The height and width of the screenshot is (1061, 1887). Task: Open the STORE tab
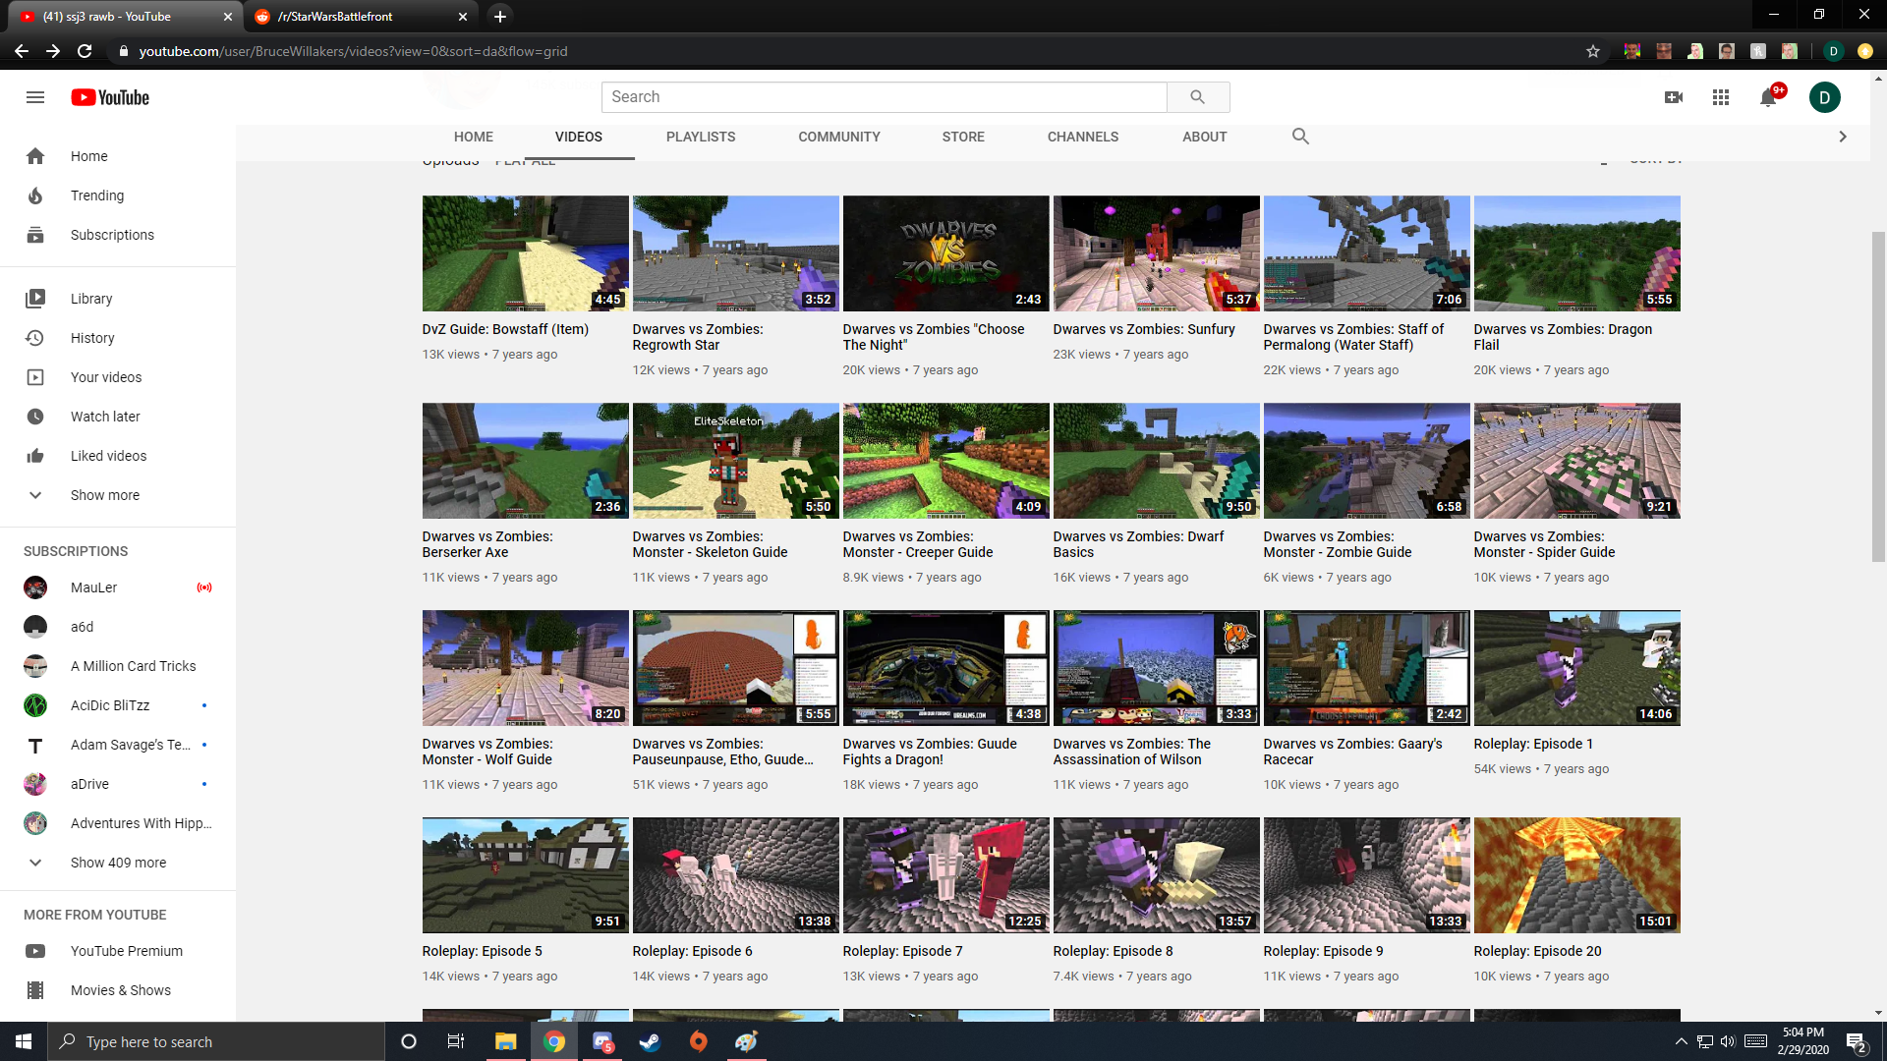pos(963,137)
